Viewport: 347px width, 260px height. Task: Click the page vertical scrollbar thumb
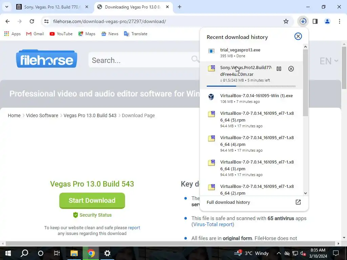tap(344, 67)
